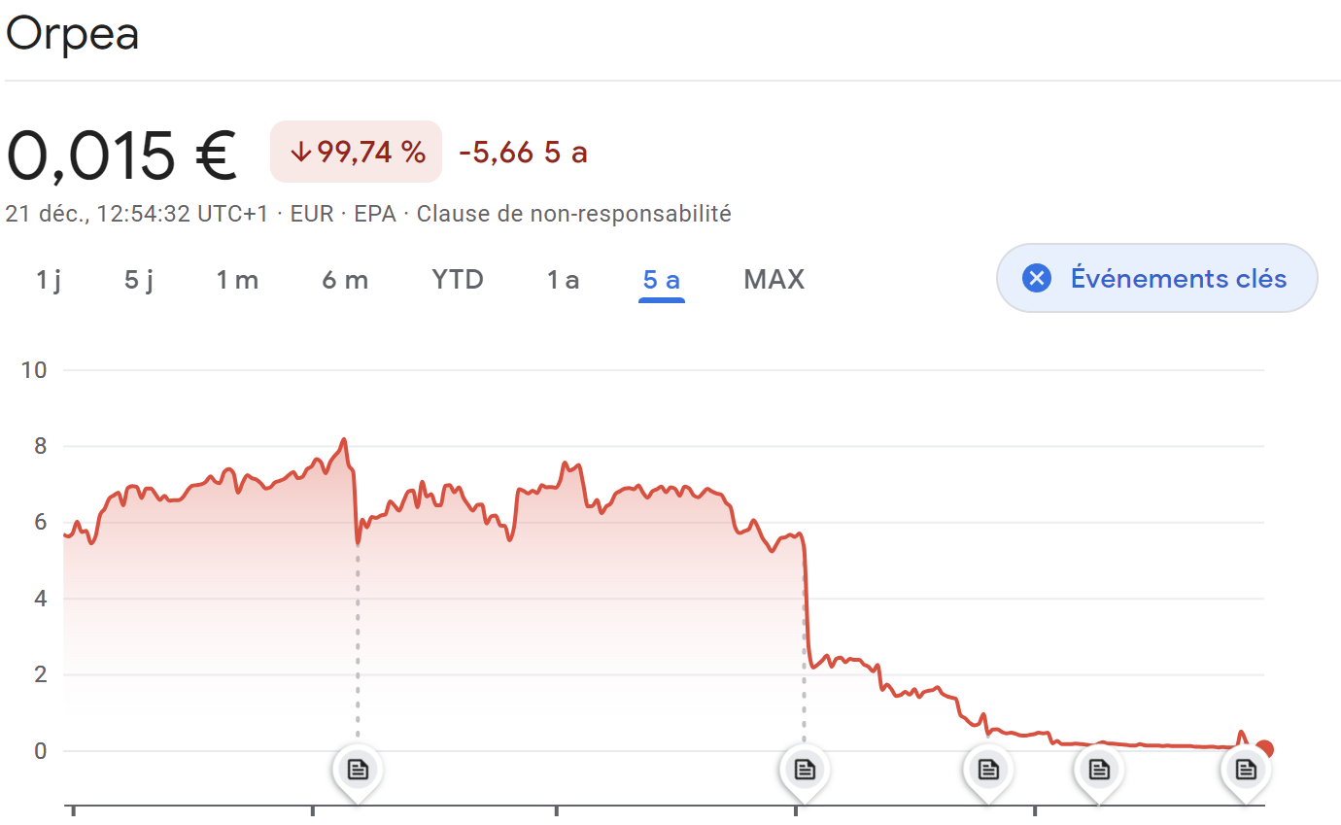
Task: Open the second key event news marker
Action: click(805, 770)
